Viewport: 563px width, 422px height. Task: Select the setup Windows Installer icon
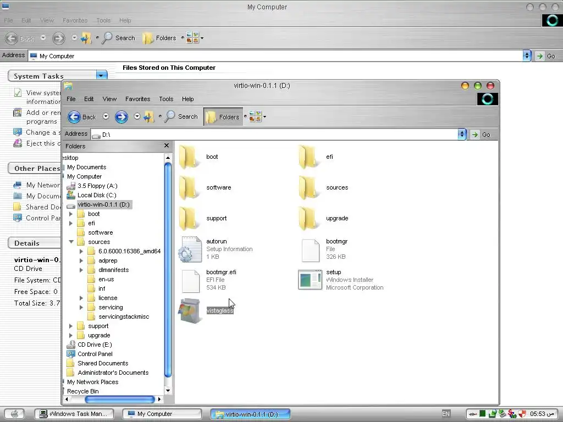(x=310, y=280)
